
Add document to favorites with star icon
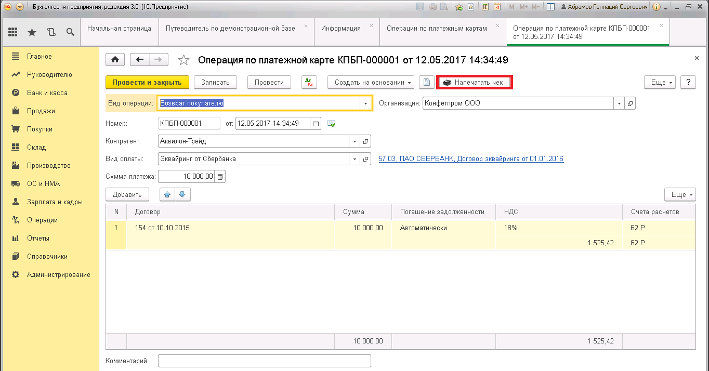coord(183,60)
